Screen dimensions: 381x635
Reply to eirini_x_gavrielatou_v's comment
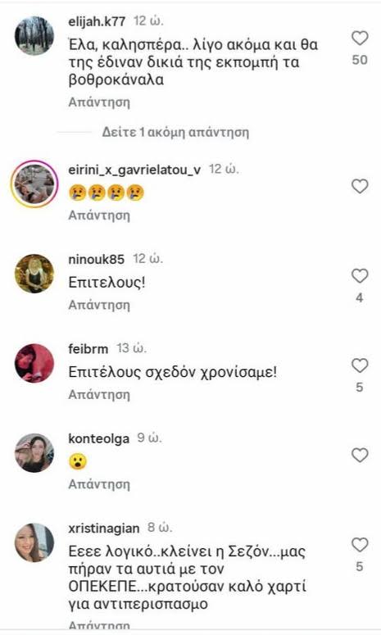pyautogui.click(x=99, y=215)
